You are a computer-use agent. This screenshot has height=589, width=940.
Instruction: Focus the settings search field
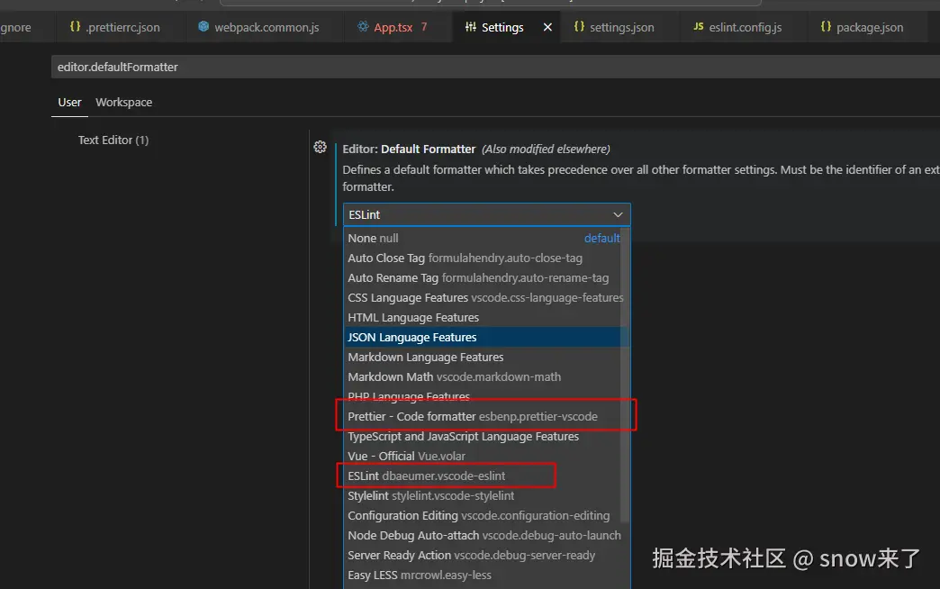[x=495, y=68]
